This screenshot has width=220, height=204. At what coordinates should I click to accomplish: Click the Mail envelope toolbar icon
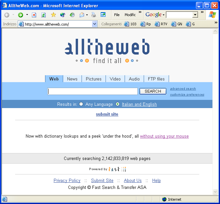(x=82, y=15)
